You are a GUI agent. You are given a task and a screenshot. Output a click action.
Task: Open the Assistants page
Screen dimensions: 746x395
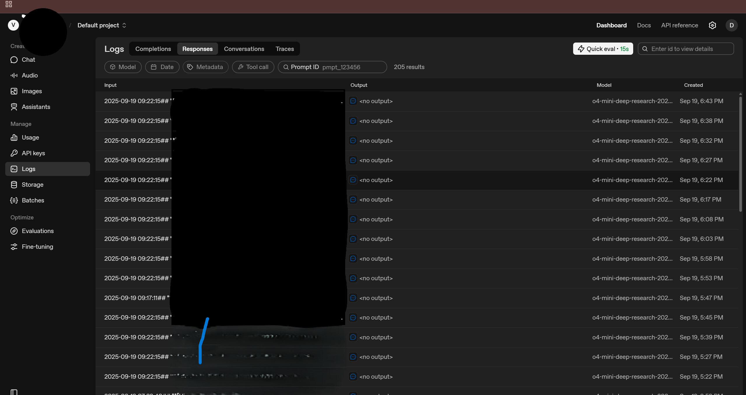click(36, 107)
